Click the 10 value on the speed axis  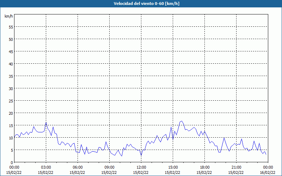pyautogui.click(x=11, y=138)
